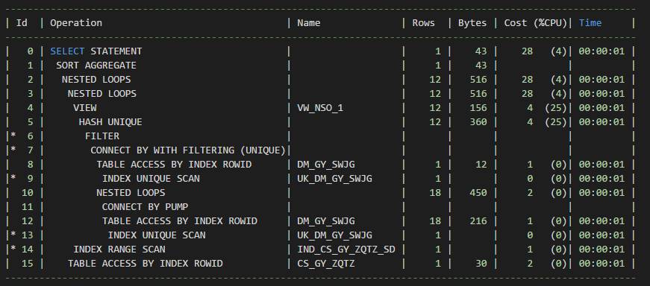Click the SELECT keyword in row 0
650x286 pixels.
[x=67, y=51]
